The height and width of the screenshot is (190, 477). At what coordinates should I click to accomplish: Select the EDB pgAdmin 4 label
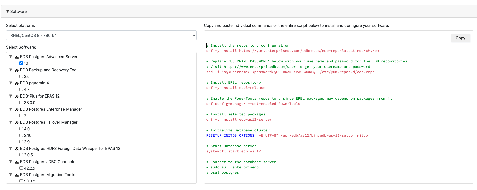point(34,83)
